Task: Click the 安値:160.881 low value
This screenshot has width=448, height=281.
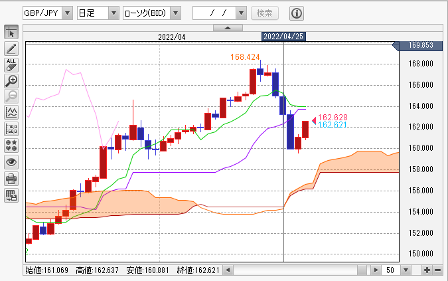Action: (x=148, y=270)
